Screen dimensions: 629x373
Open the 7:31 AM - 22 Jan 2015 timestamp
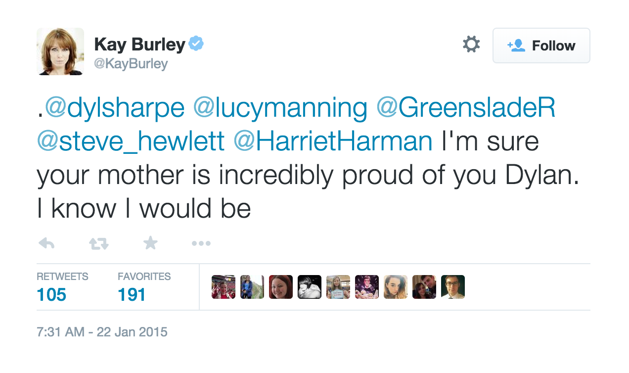(x=102, y=331)
